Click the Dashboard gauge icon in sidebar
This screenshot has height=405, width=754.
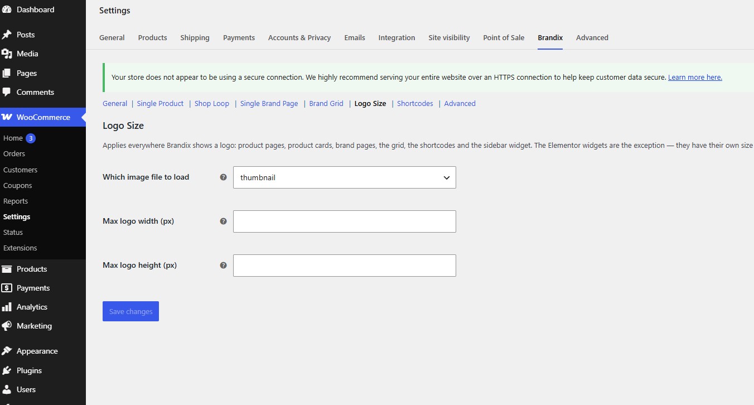pos(7,9)
